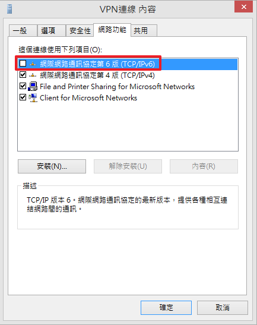Screen dimensions: 257x325
Task: Click Client for Microsoft Networks icon
Action: point(33,97)
